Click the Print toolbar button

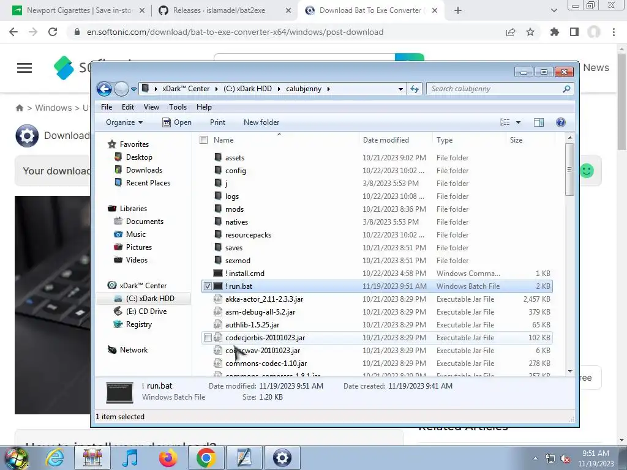pyautogui.click(x=217, y=122)
